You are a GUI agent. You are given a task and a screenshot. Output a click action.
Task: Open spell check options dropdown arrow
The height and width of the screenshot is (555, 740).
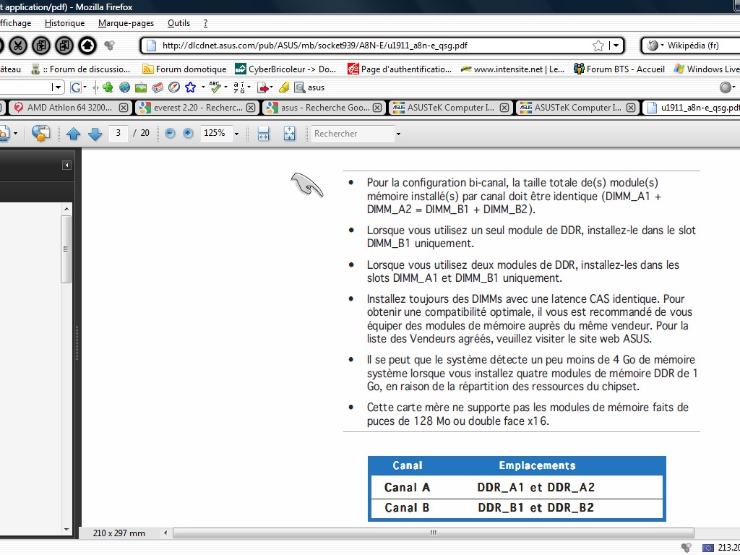click(x=225, y=87)
